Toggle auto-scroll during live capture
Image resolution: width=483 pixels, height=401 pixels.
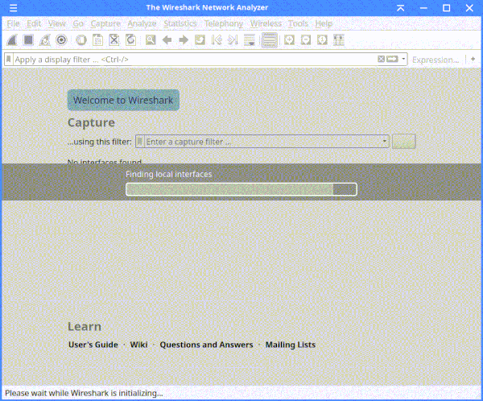click(250, 40)
